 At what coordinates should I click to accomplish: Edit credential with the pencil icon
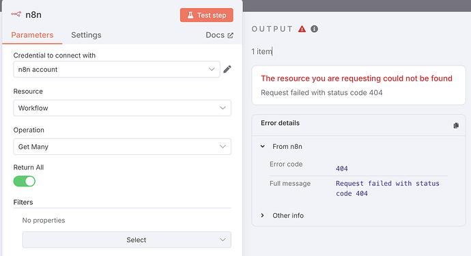pos(227,70)
